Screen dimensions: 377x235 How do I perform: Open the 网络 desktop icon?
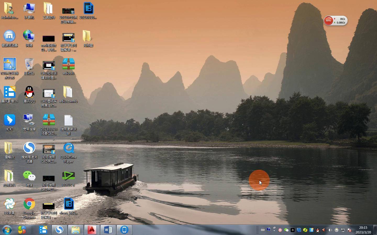pyautogui.click(x=29, y=38)
